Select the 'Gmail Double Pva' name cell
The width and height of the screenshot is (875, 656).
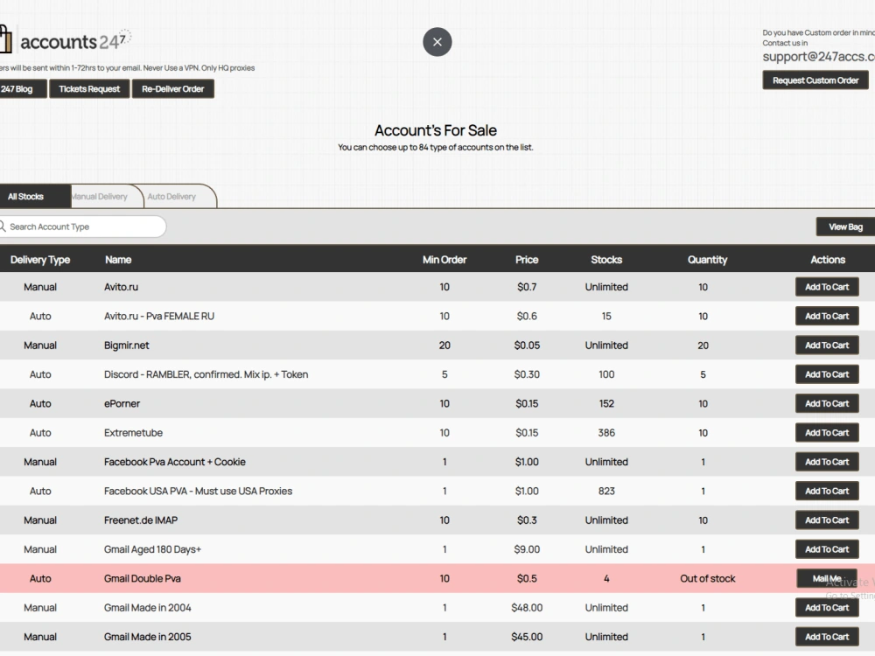[x=143, y=578]
